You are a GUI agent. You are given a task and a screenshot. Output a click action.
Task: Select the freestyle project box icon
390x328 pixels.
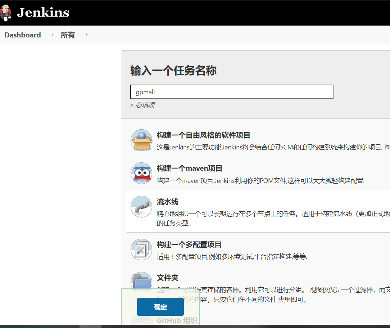click(x=141, y=140)
